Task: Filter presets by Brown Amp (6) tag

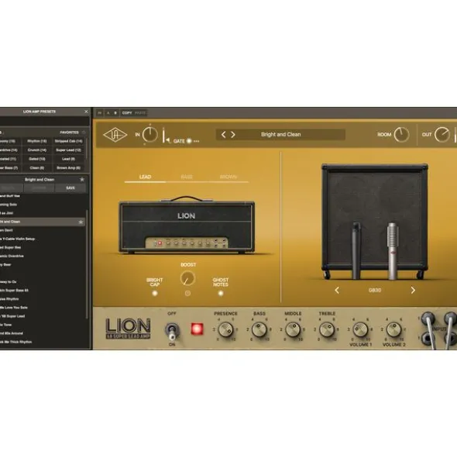Action: [69, 168]
